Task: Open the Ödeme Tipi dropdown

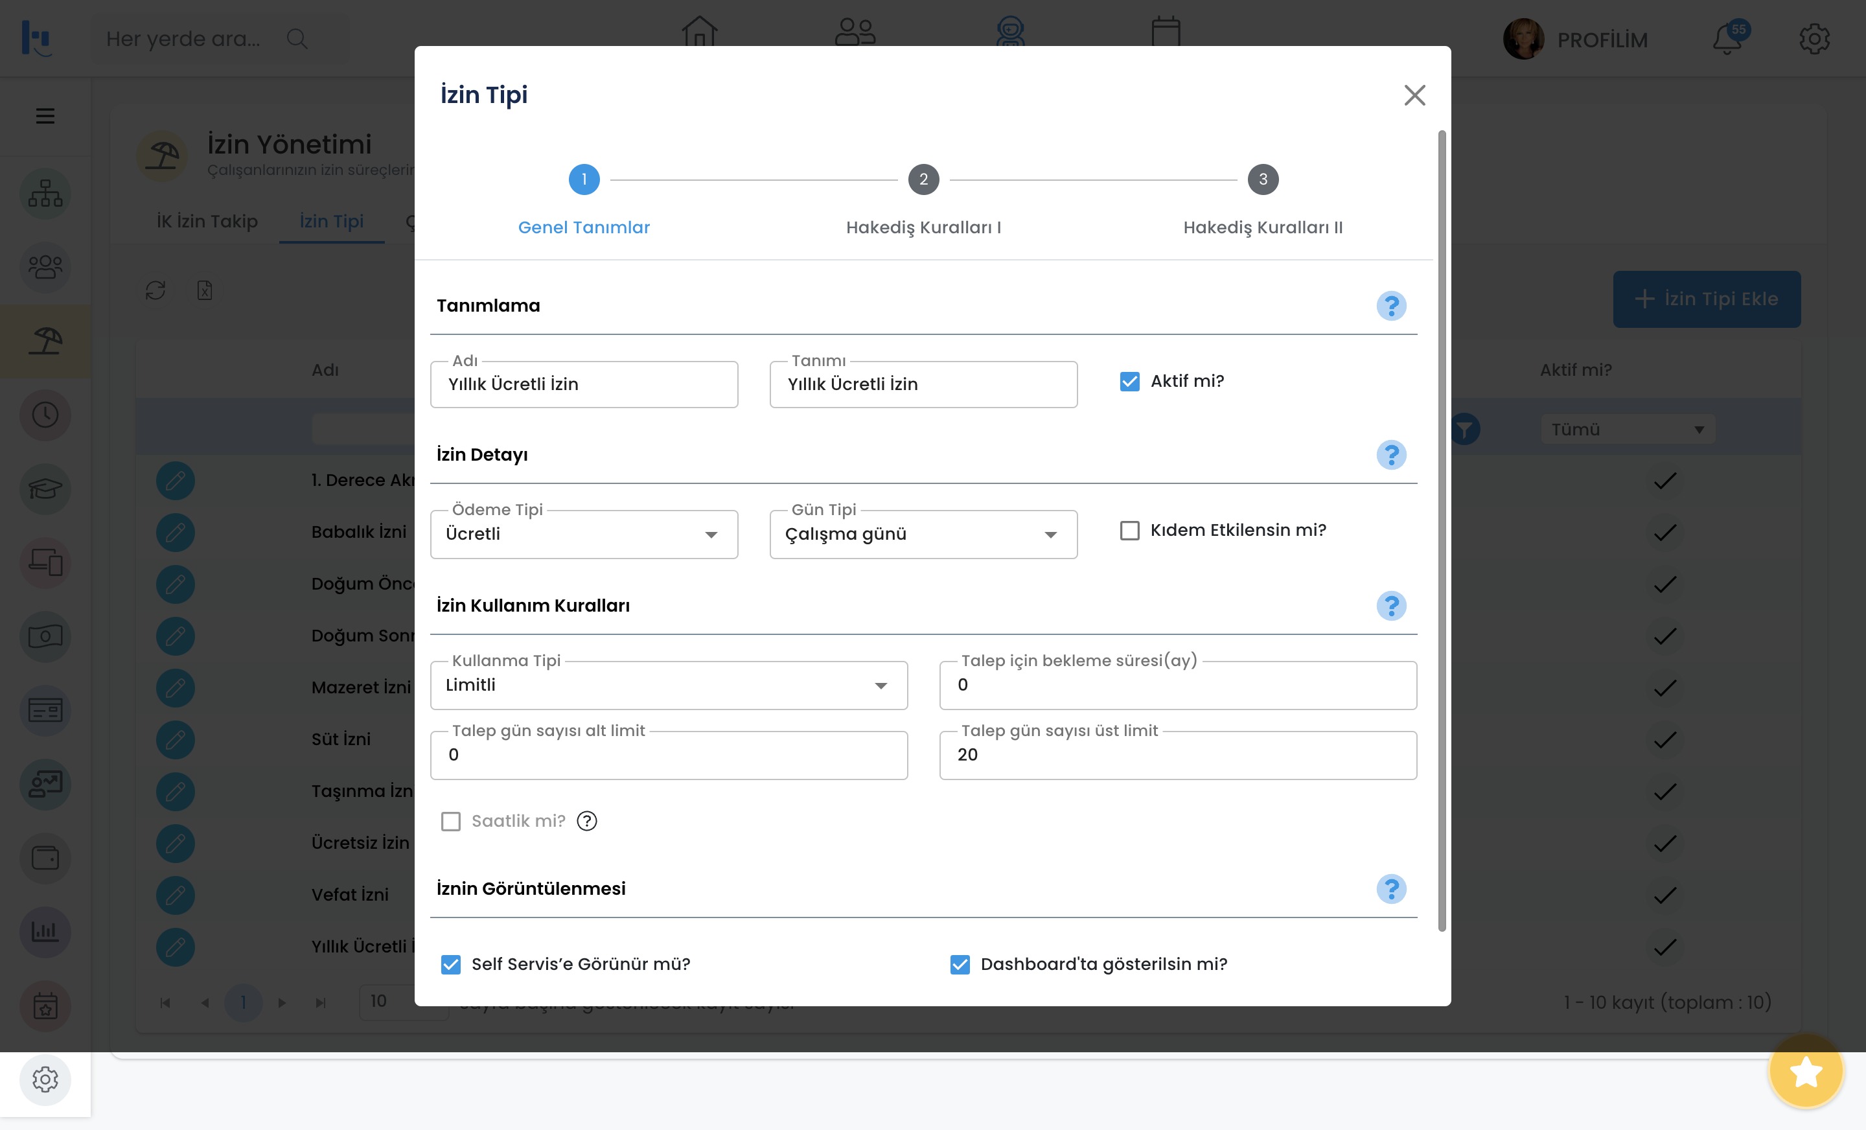Action: coord(584,535)
